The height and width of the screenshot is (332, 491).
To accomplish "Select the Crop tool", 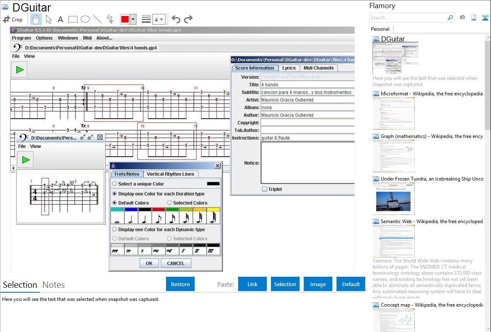I will [13, 19].
